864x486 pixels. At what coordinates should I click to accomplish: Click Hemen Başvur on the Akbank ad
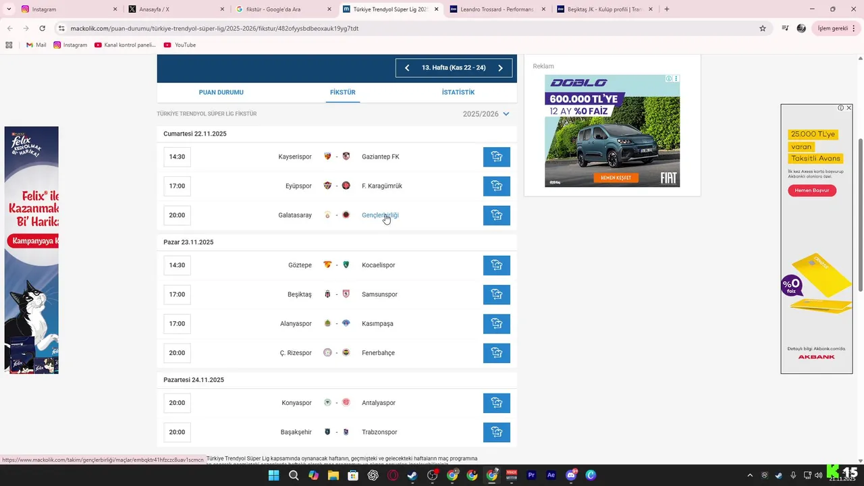pyautogui.click(x=812, y=190)
